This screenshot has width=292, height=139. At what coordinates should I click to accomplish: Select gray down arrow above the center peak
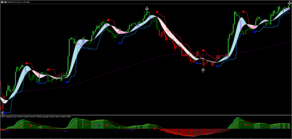[x=147, y=9]
